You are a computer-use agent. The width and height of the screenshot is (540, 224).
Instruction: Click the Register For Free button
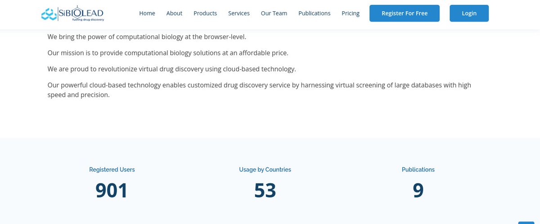[x=405, y=13]
